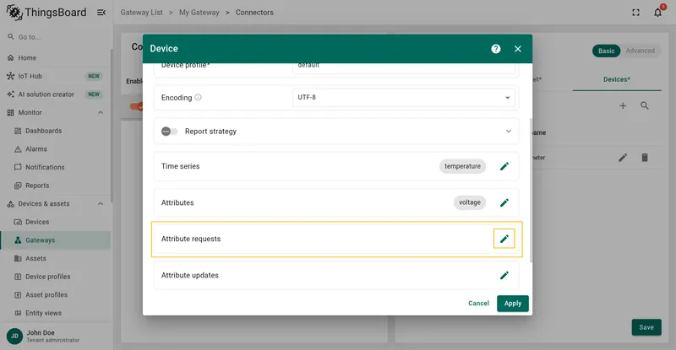The height and width of the screenshot is (350, 676).
Task: Edit Attribute updates with pencil icon
Action: pyautogui.click(x=504, y=275)
